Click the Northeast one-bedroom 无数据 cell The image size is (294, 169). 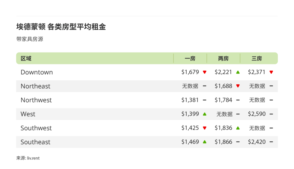(190, 86)
